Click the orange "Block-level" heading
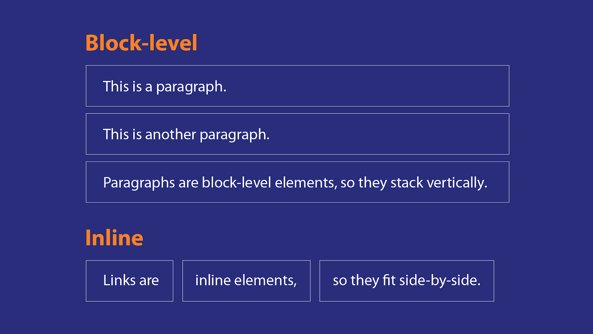 click(141, 43)
